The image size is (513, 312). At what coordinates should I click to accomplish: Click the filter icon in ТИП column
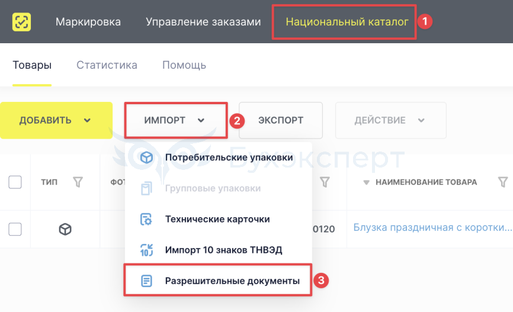(x=78, y=182)
